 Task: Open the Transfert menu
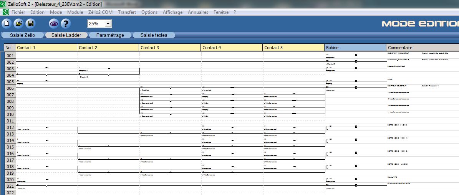click(127, 12)
